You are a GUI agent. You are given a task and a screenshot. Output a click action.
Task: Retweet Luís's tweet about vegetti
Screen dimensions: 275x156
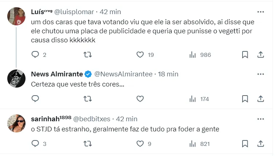88,55
